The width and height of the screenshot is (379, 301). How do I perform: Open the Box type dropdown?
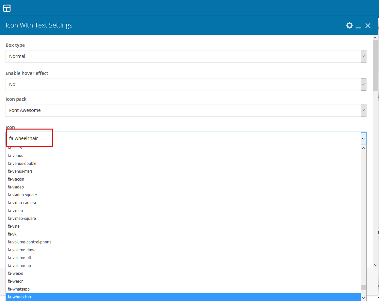pos(186,56)
